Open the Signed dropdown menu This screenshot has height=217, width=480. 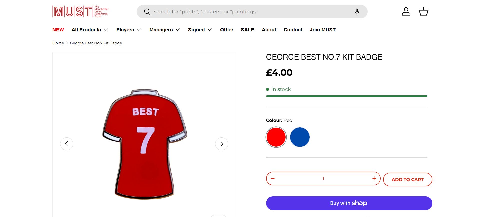point(200,30)
